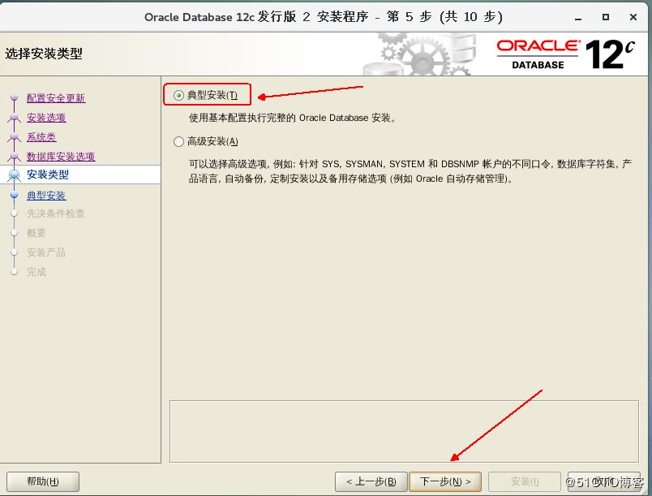652x496 pixels.
Task: Open the 数据库安装选项 step link
Action: [61, 157]
